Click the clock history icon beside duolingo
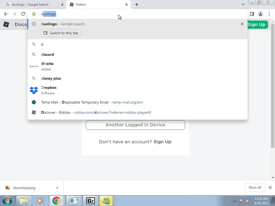This screenshot has height=206, width=275. (34, 24)
